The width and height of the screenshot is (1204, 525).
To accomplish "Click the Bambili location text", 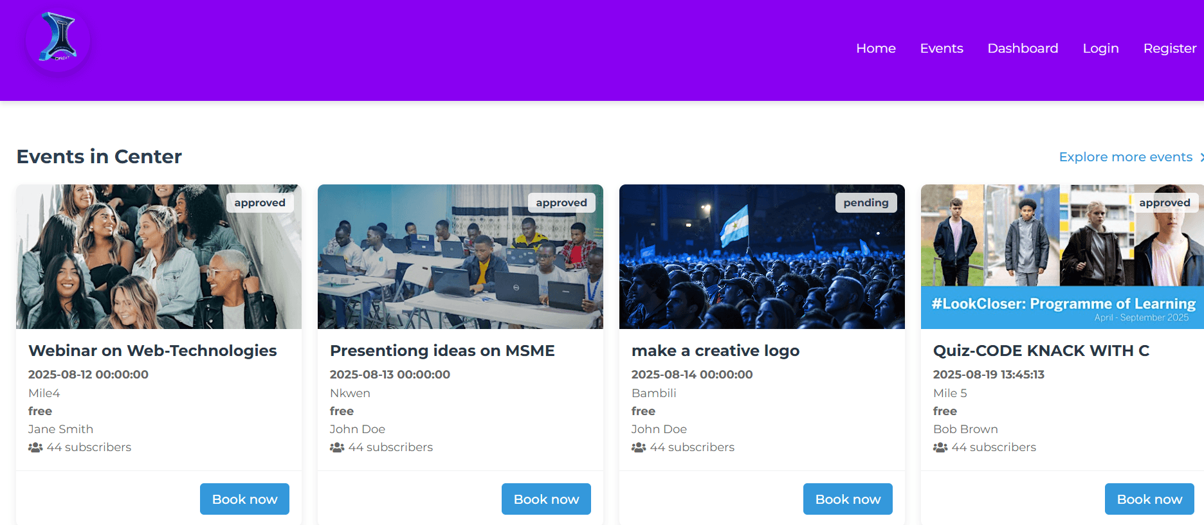I will pos(653,393).
